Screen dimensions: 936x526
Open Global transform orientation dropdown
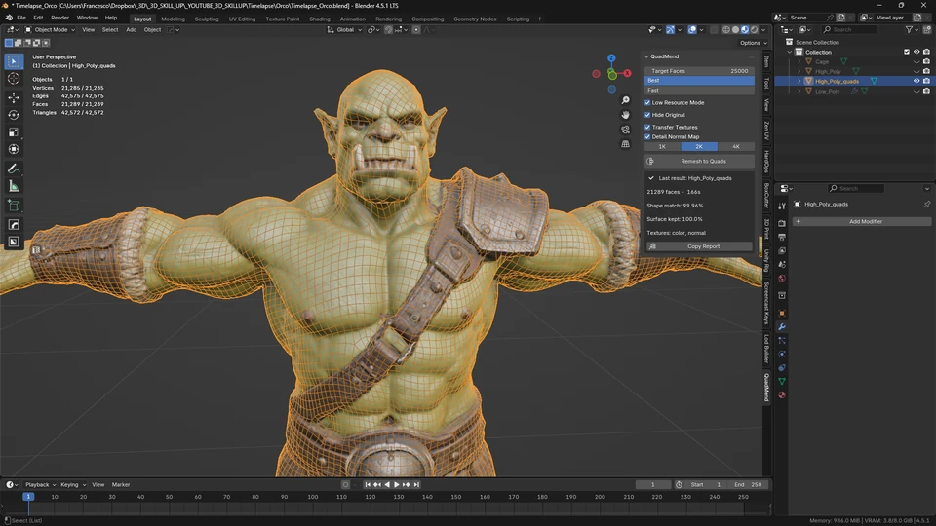(344, 30)
